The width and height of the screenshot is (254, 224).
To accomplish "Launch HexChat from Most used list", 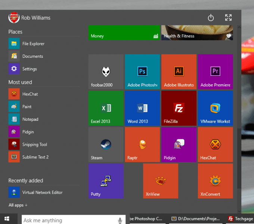I will [44, 94].
